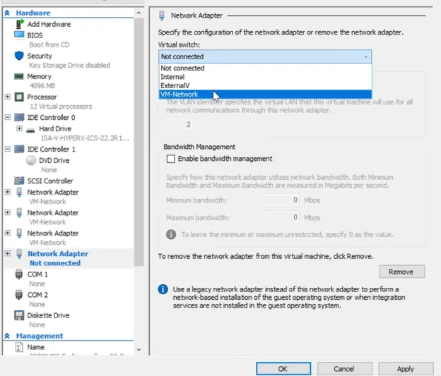The image size is (441, 376).
Task: Select the SCSI Controller tree item label
Action: [x=50, y=181]
